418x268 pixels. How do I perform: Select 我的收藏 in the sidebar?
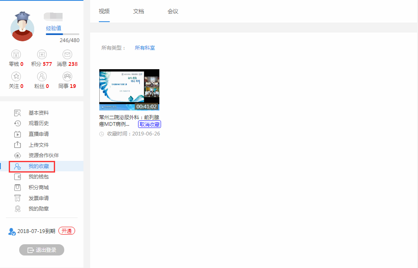(x=39, y=166)
